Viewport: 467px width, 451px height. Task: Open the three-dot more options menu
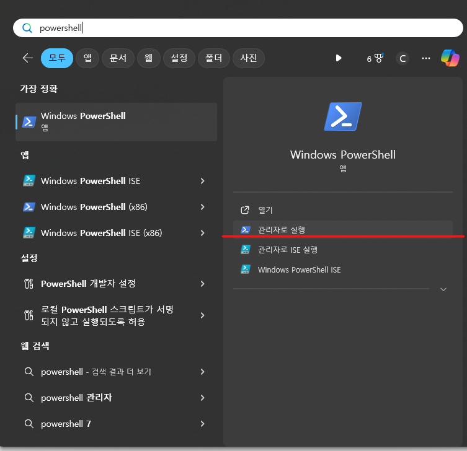point(426,58)
